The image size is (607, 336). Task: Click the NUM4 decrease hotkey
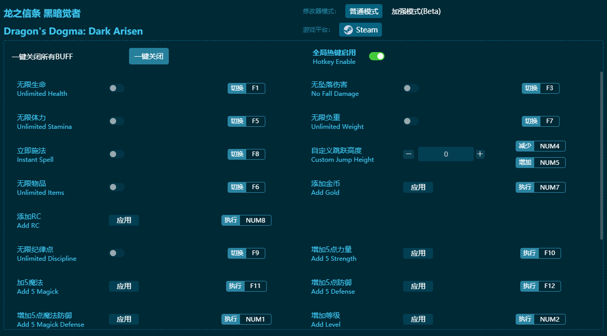tap(540, 146)
